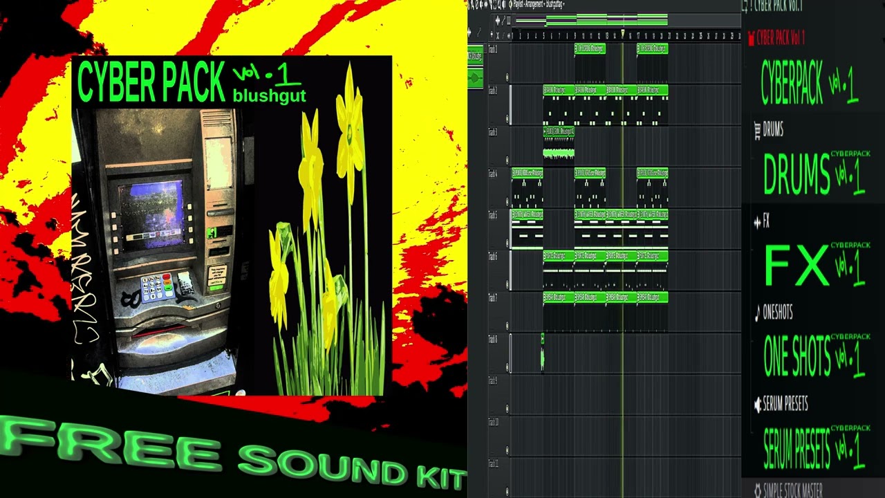The width and height of the screenshot is (885, 498).
Task: Mute Track 7 with its dot switch
Action: (507, 326)
